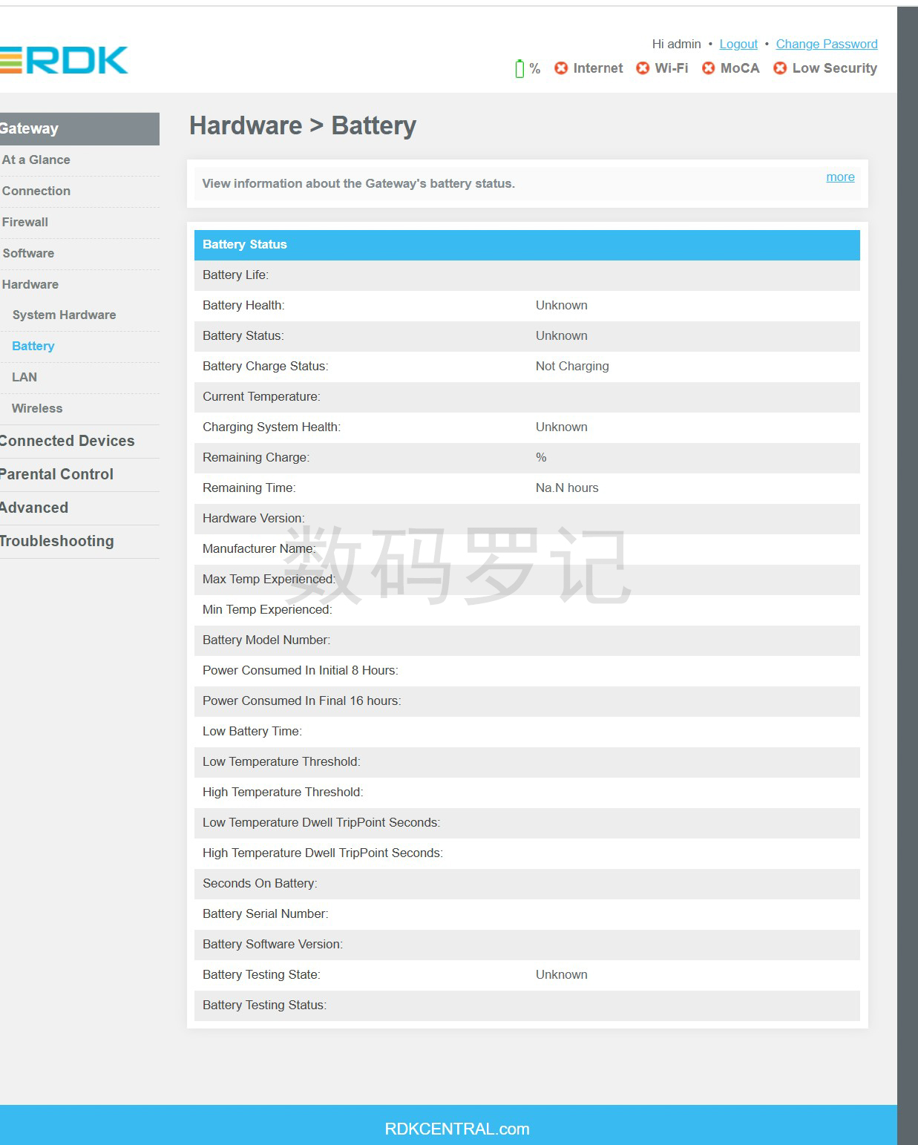Open the Change Password link
This screenshot has height=1145, width=918.
point(826,44)
